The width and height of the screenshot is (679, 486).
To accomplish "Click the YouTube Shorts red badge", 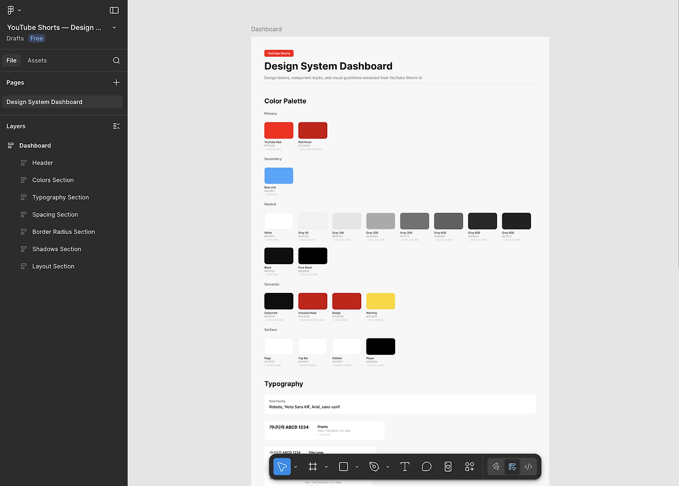I will tap(279, 54).
